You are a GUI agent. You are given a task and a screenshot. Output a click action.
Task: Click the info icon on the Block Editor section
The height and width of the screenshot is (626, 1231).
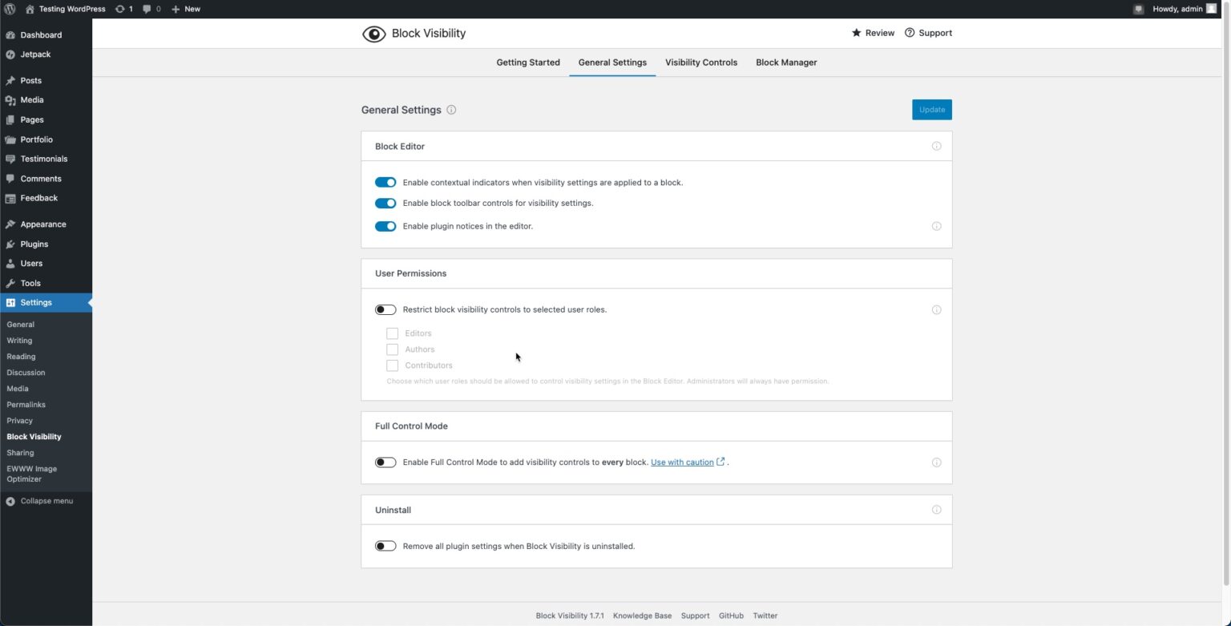(935, 146)
